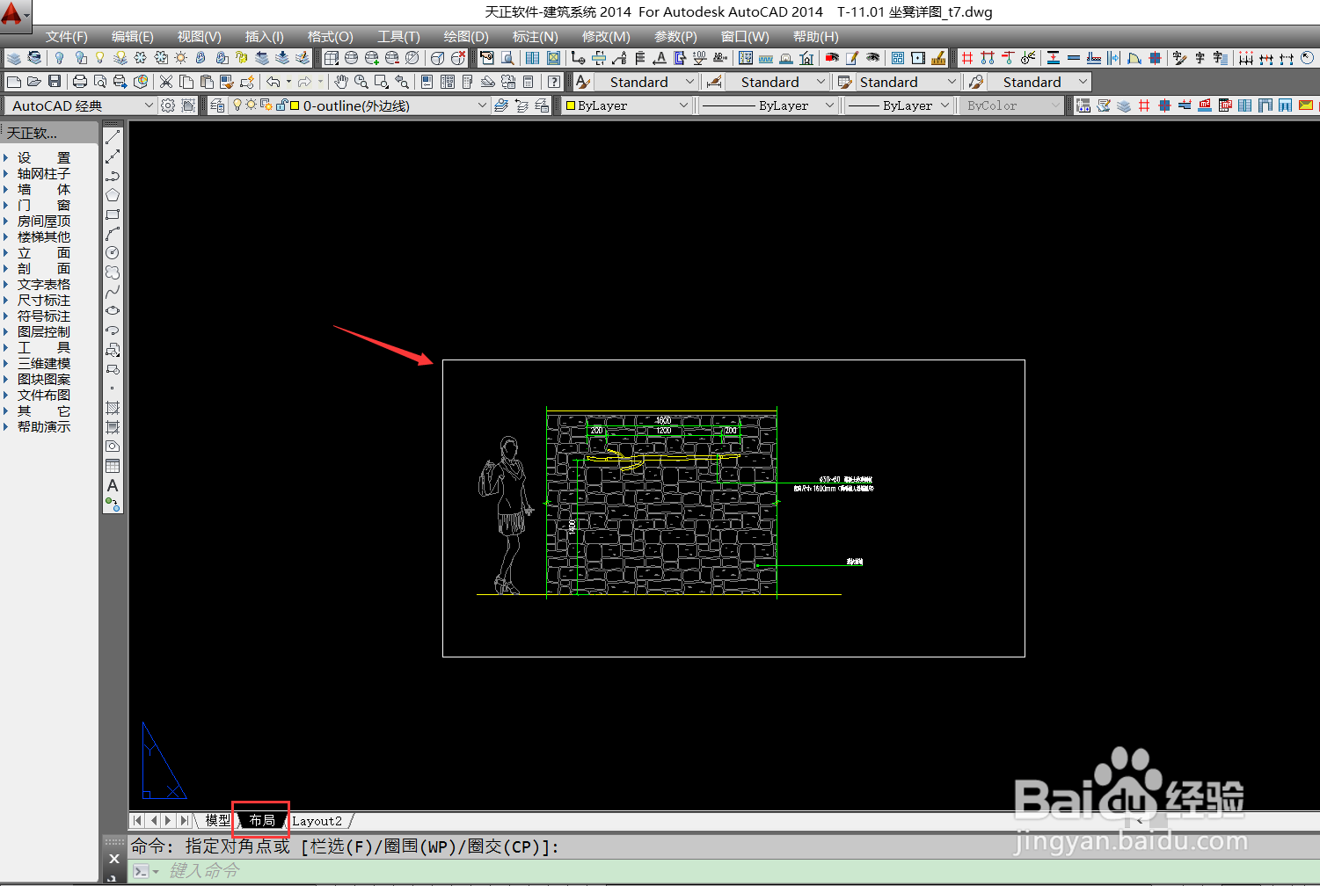1320x886 pixels.
Task: Click the Undo arrow icon
Action: pos(273,82)
